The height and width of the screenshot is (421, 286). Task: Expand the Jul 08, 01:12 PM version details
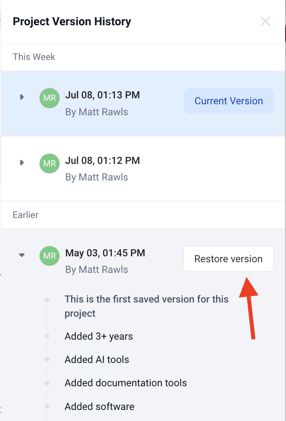(22, 162)
